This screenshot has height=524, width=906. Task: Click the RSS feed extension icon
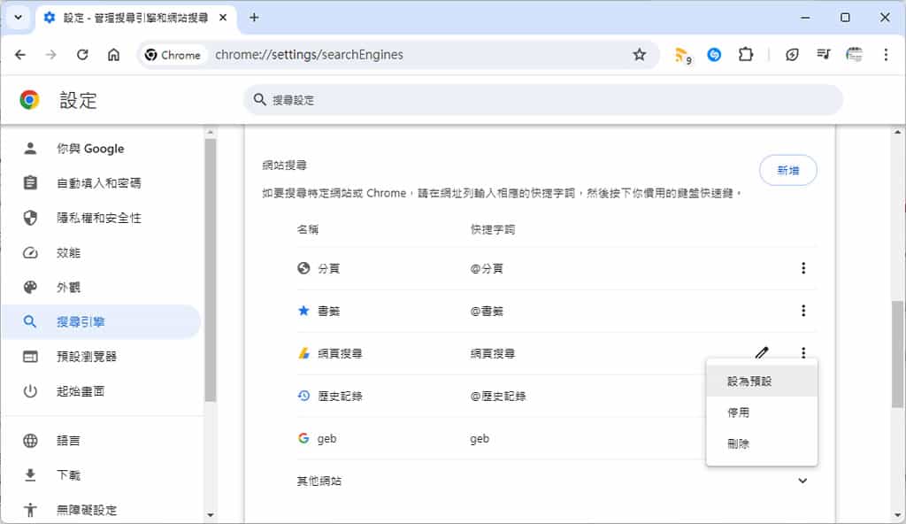pyautogui.click(x=681, y=55)
